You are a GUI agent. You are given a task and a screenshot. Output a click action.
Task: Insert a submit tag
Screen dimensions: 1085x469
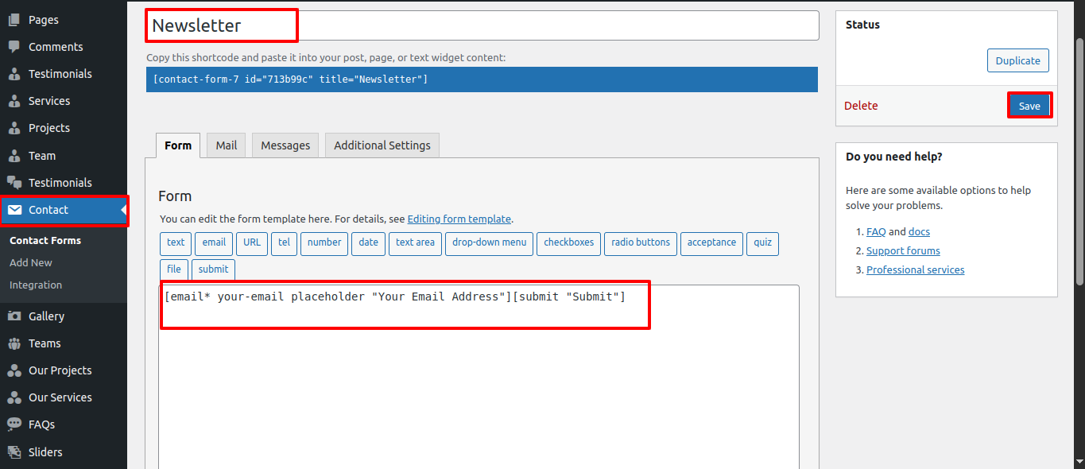pyautogui.click(x=213, y=269)
